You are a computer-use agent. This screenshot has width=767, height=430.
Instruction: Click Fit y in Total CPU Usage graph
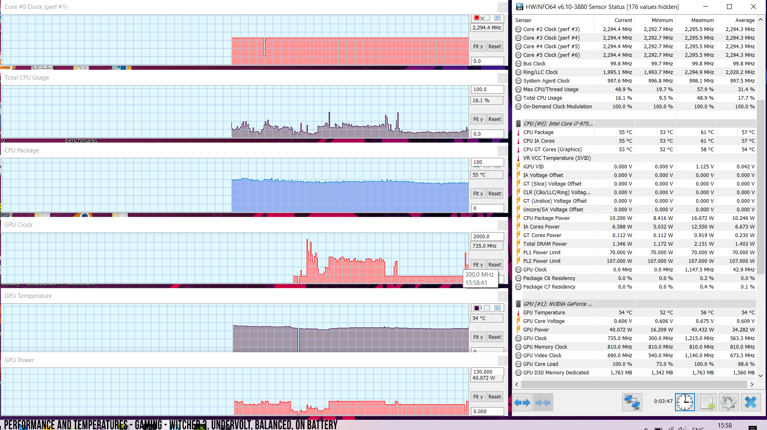click(x=478, y=119)
